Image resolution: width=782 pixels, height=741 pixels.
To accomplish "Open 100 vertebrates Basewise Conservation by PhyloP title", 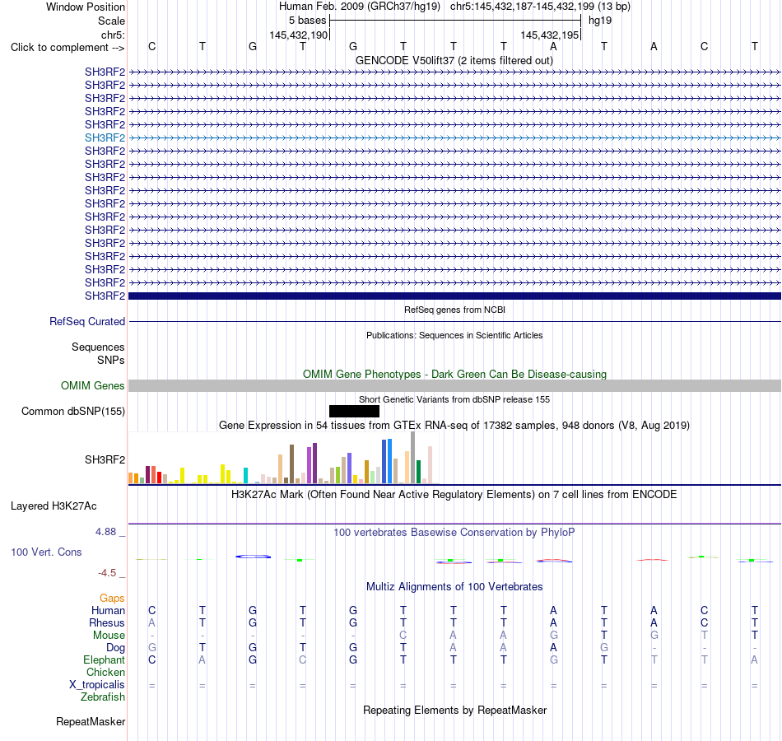I will coord(454,533).
